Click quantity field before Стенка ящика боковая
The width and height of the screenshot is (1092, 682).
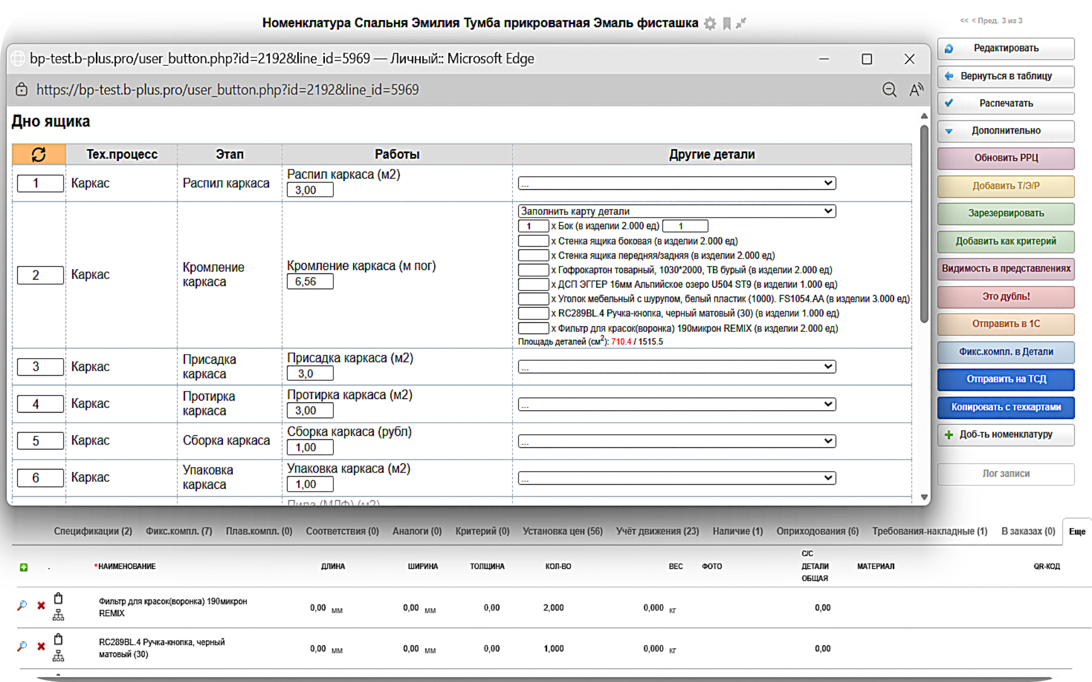[533, 241]
